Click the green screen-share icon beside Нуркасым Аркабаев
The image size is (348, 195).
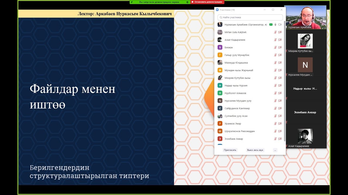[x=271, y=25]
